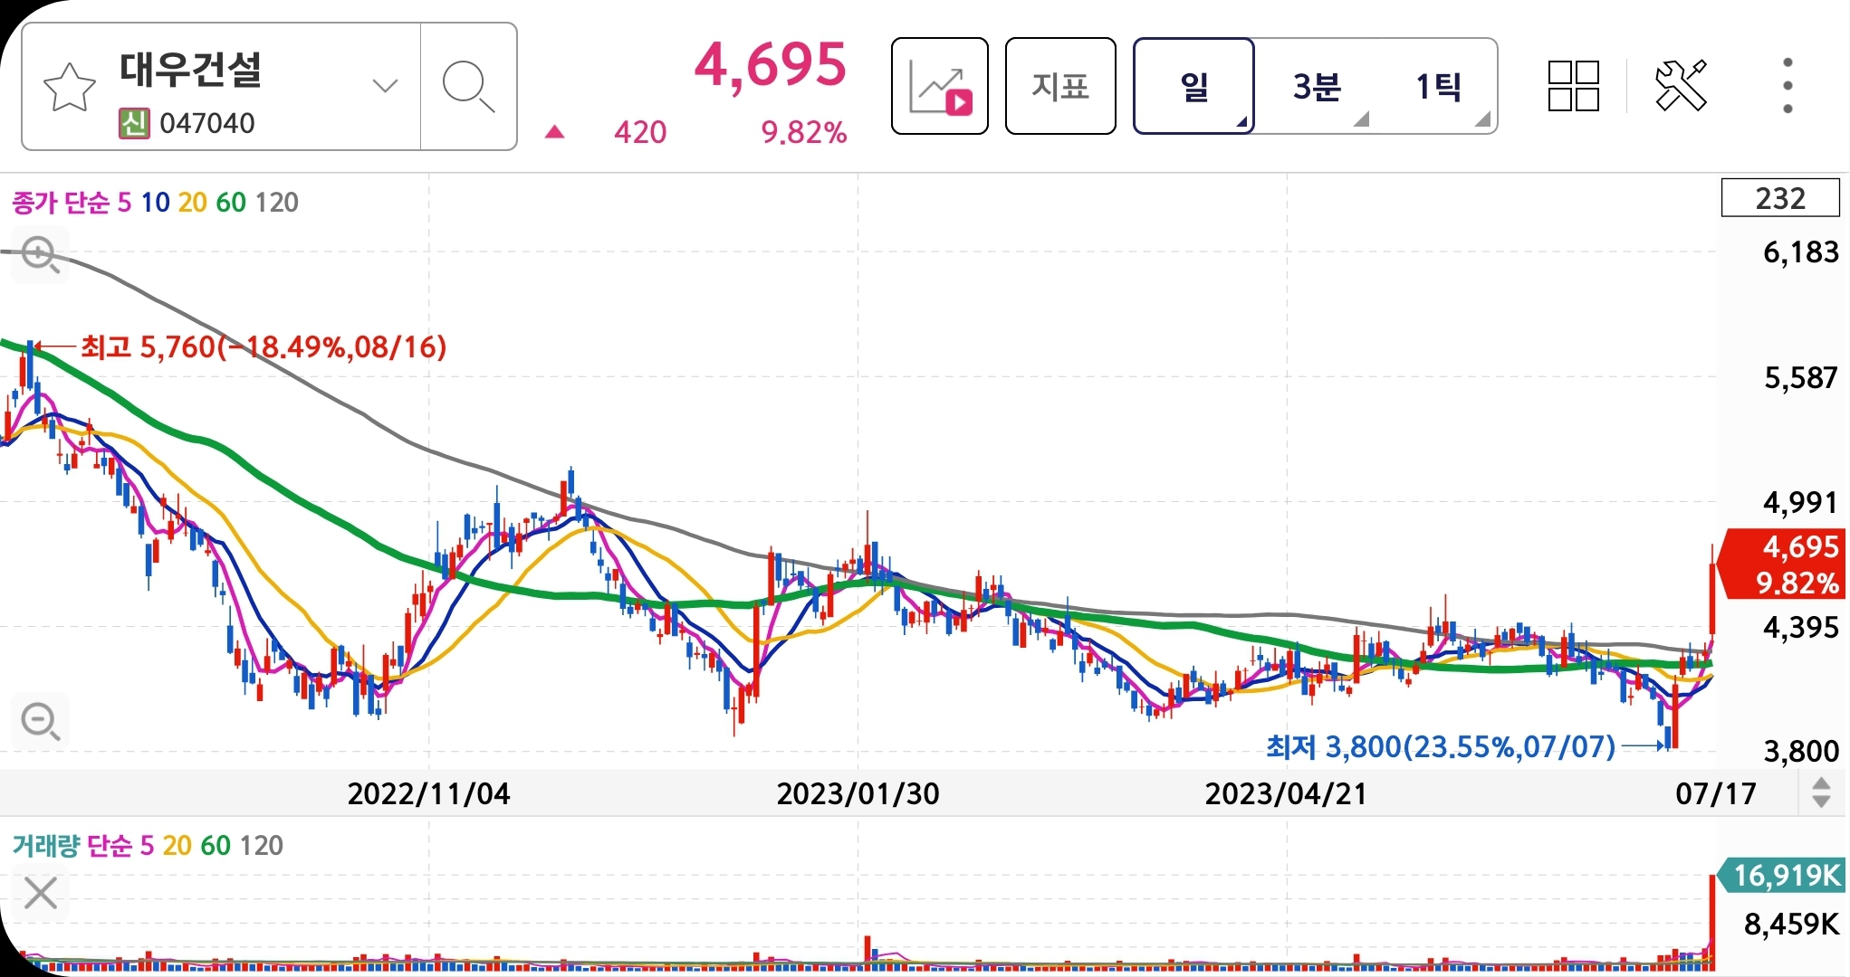Screen dimensions: 1850x977
Task: Expand the 대우건설 stock selector dropdown
Action: [385, 86]
